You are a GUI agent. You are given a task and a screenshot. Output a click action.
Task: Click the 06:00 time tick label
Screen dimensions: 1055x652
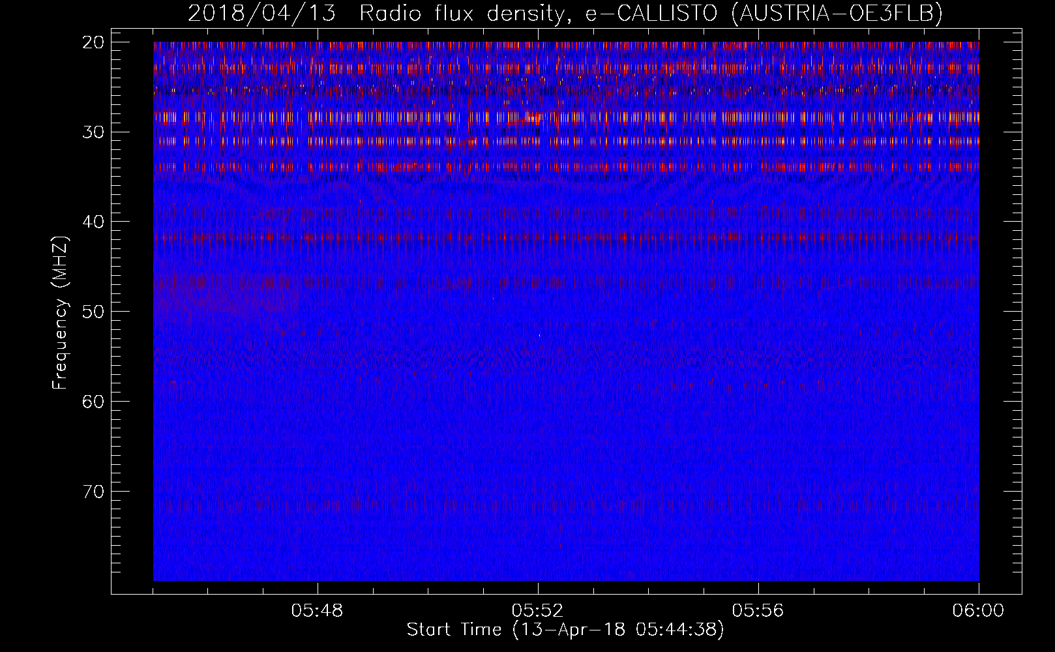tap(979, 612)
